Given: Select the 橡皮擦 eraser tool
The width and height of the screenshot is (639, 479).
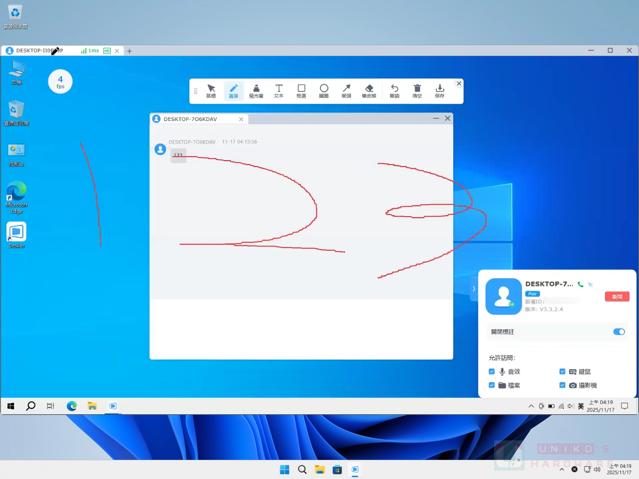Looking at the screenshot, I should (x=369, y=91).
